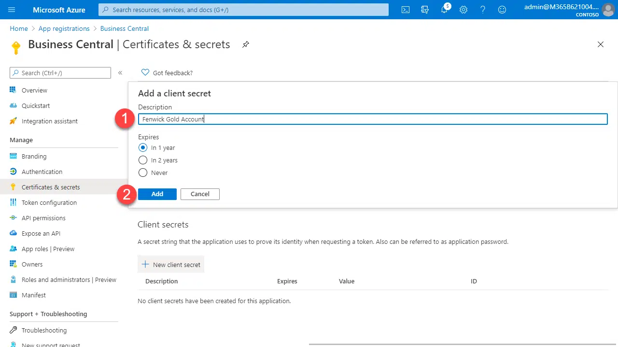Open the Help question mark menu
Viewport: 618px width, 347px height.
pyautogui.click(x=483, y=10)
